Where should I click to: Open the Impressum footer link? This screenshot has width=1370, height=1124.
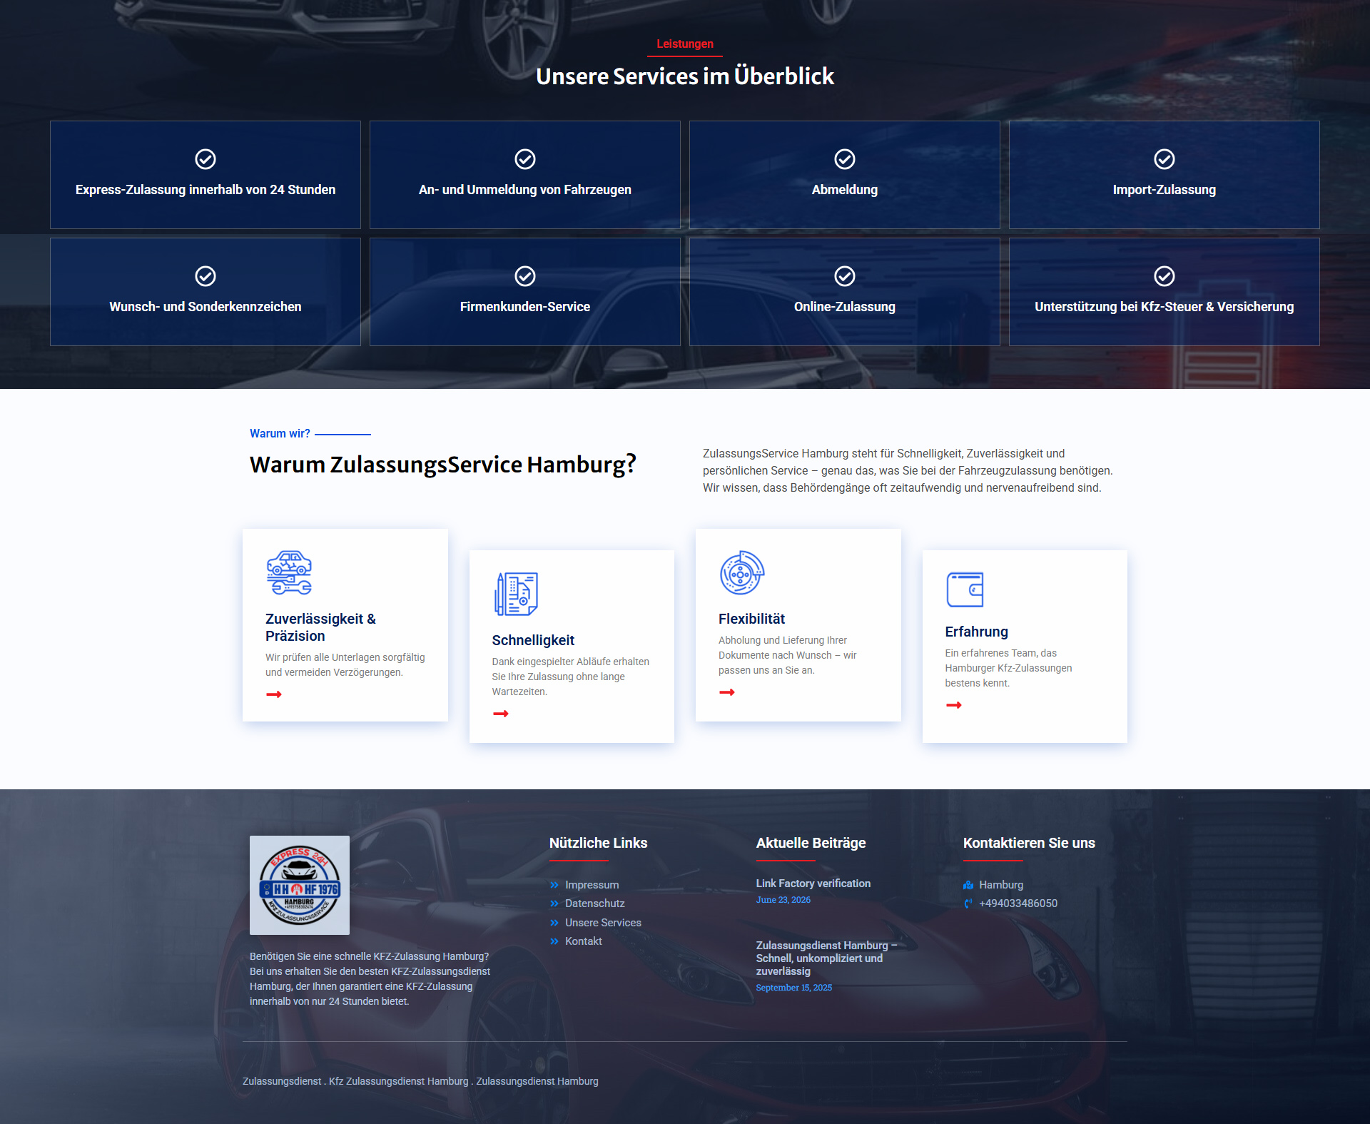pos(592,885)
